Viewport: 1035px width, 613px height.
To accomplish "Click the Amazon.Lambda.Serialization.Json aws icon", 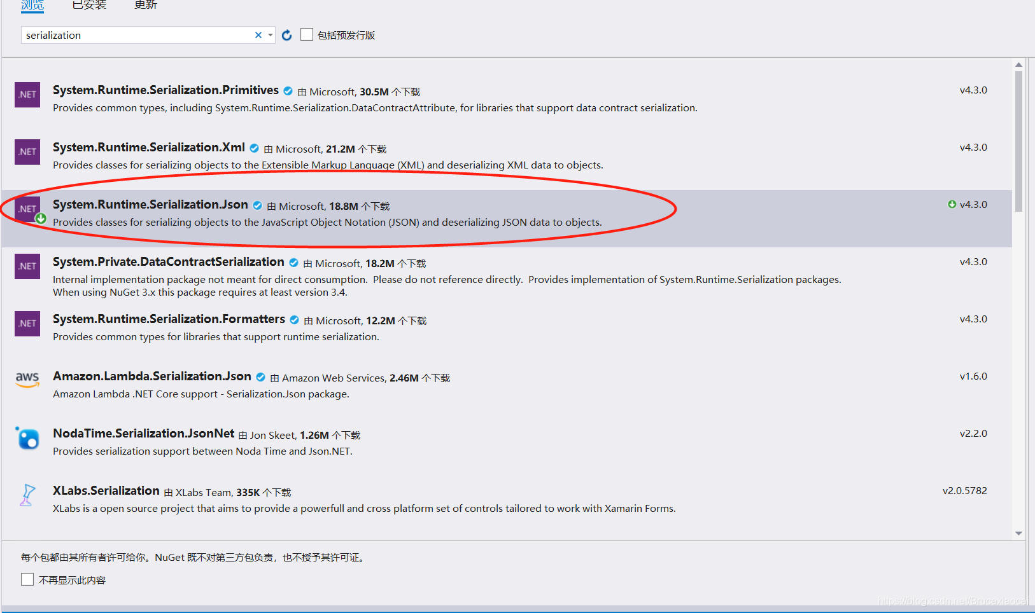I will point(27,380).
